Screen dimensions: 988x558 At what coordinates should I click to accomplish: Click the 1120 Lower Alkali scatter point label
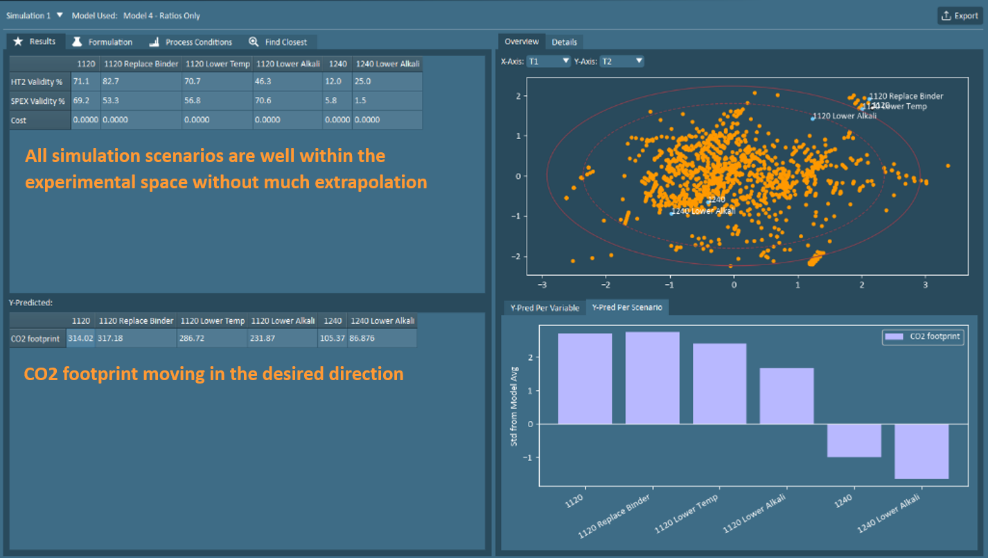[x=844, y=116]
